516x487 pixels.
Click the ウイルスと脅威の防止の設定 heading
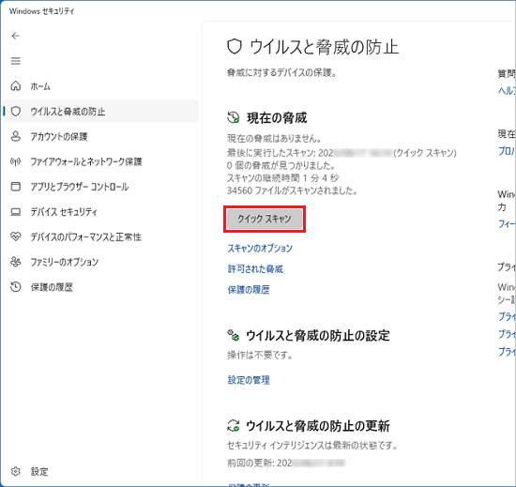(318, 336)
